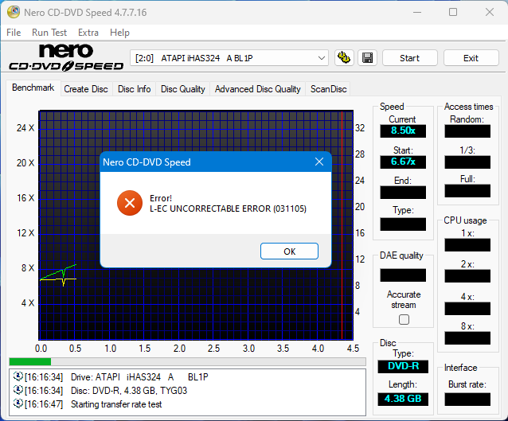508x421 pixels.
Task: Click log icon beside Starting transfer rate test
Action: click(x=18, y=403)
